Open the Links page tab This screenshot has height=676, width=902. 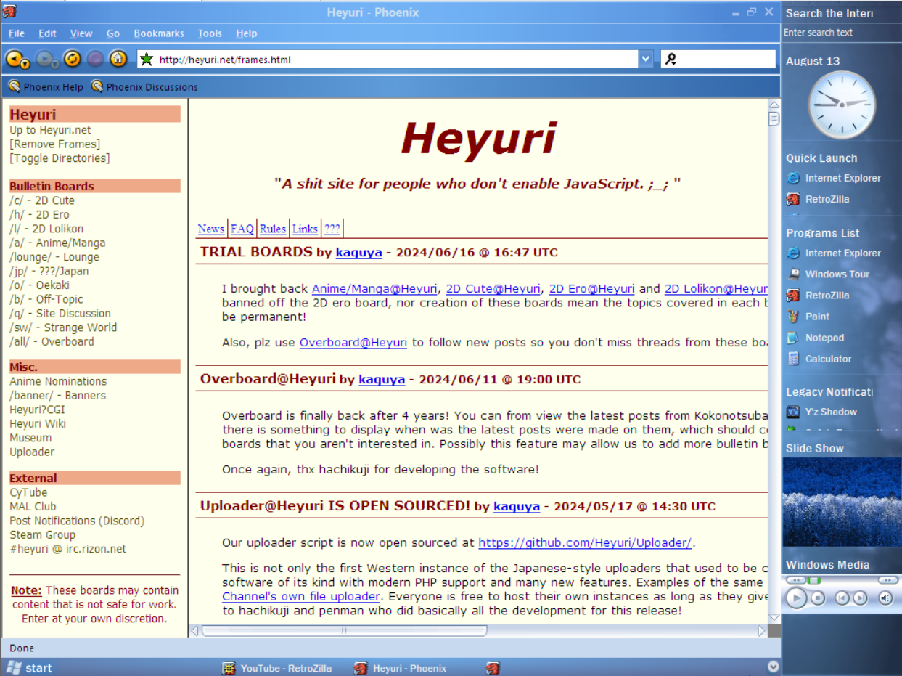(305, 229)
